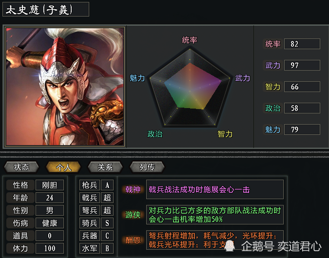329x258 pixels.
Task: Open the 列传 biography tab
Action: [147, 167]
